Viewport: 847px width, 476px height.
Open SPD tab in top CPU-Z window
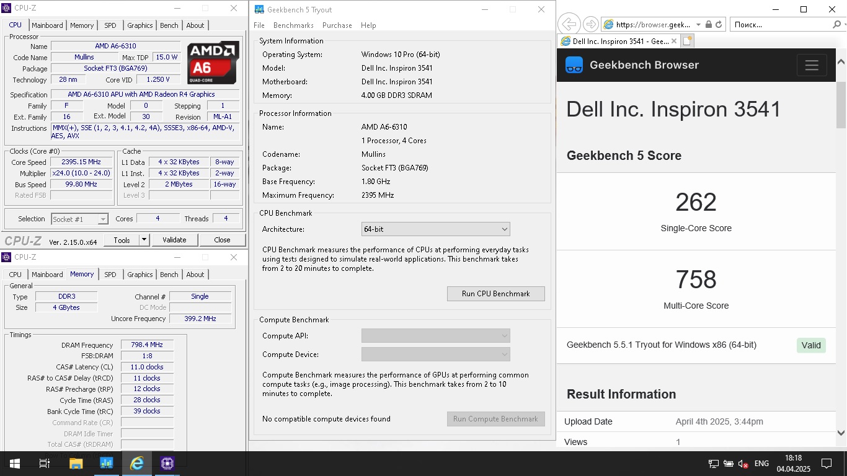click(110, 25)
